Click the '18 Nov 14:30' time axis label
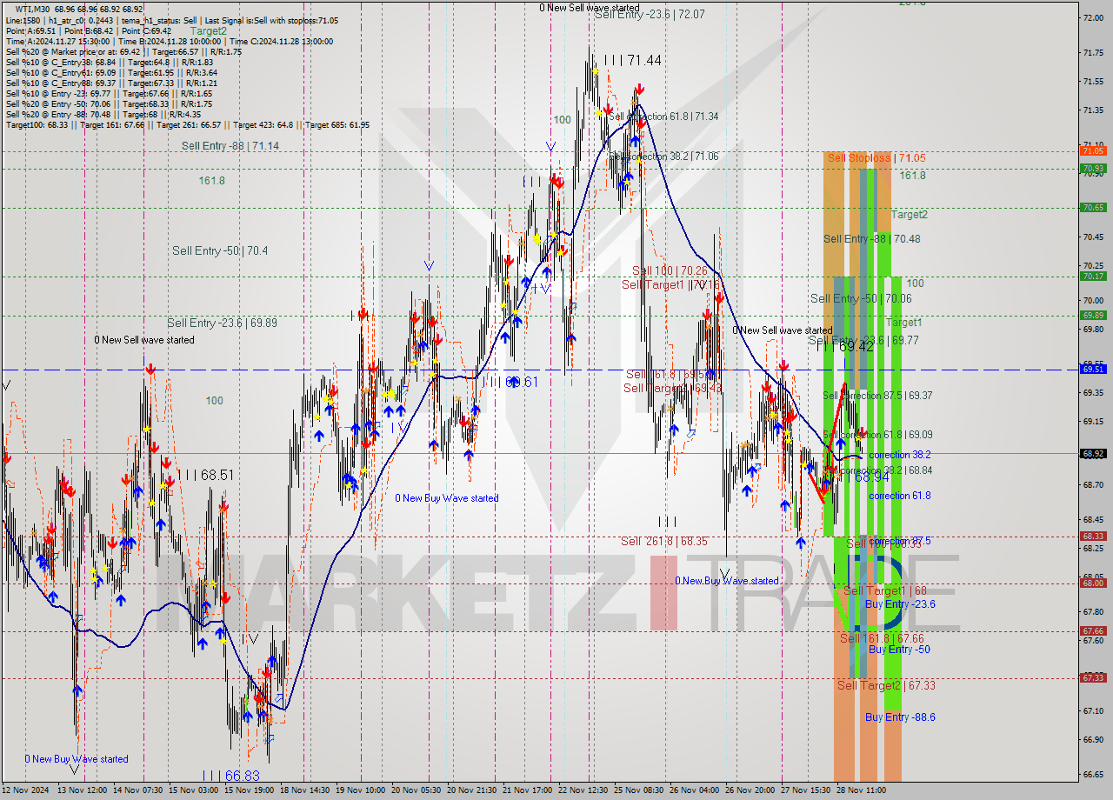 [303, 790]
